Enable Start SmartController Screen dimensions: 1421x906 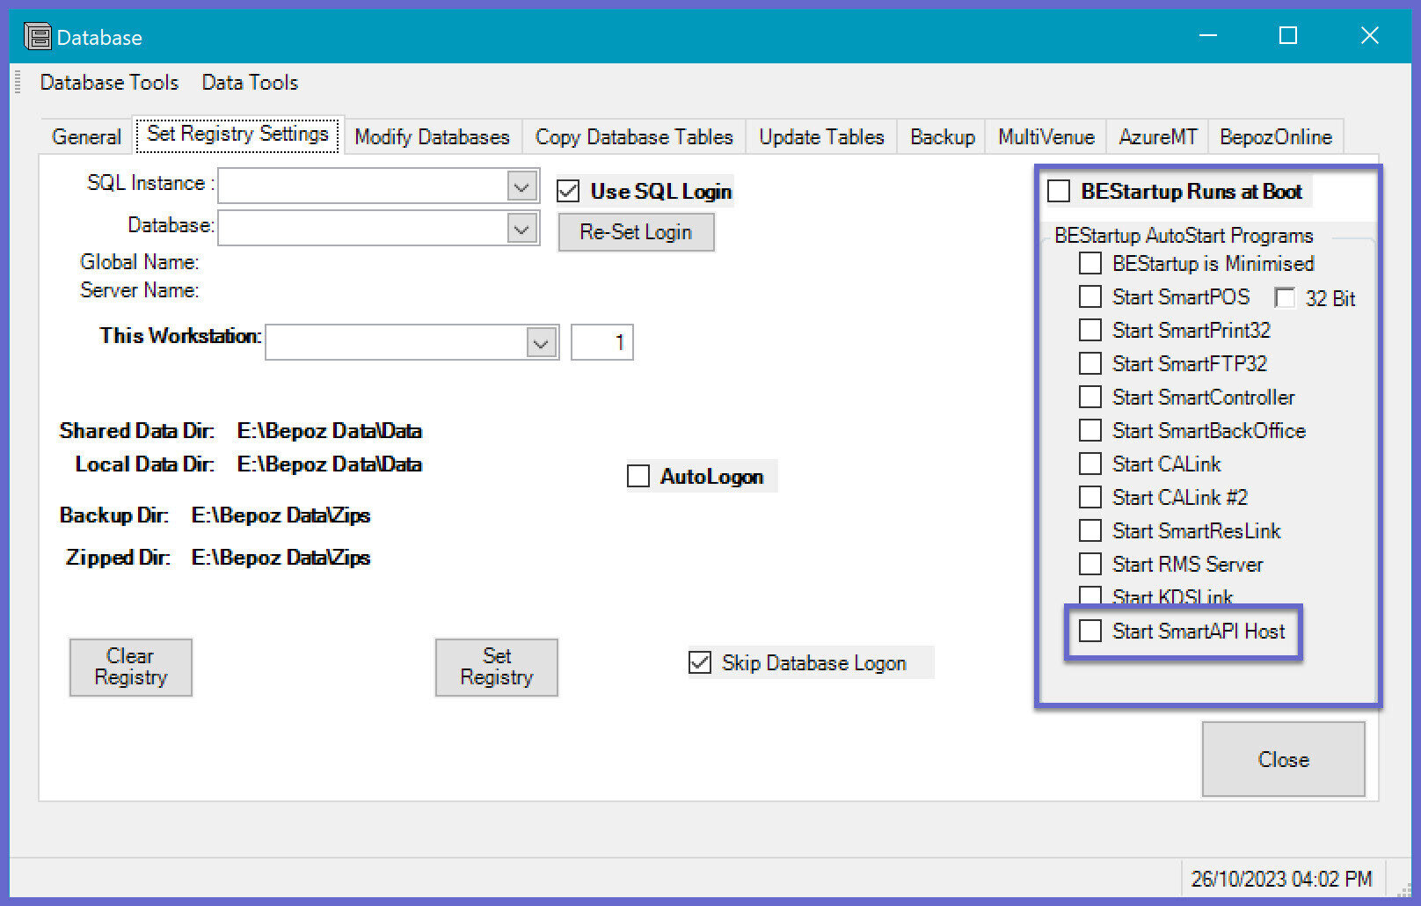point(1090,397)
